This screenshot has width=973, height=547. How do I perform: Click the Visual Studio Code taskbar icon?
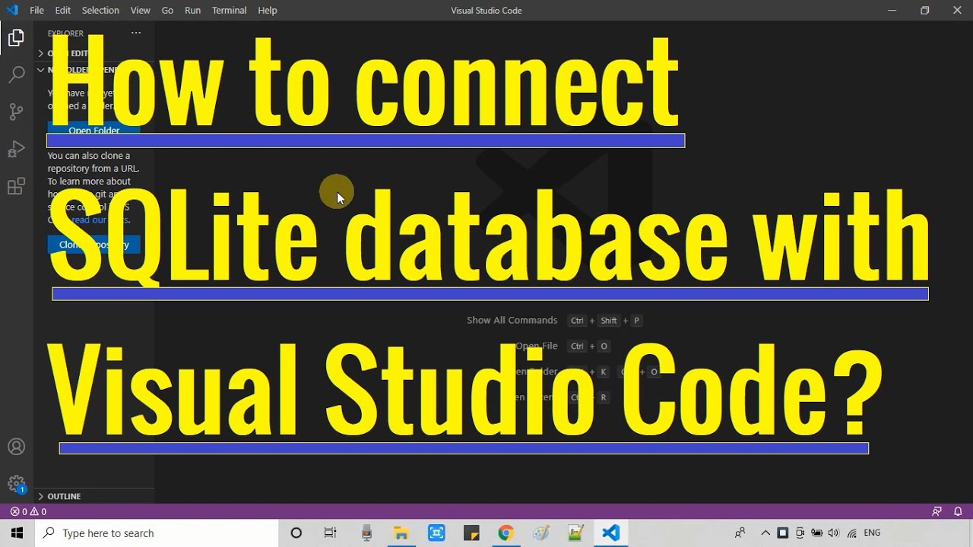(610, 533)
